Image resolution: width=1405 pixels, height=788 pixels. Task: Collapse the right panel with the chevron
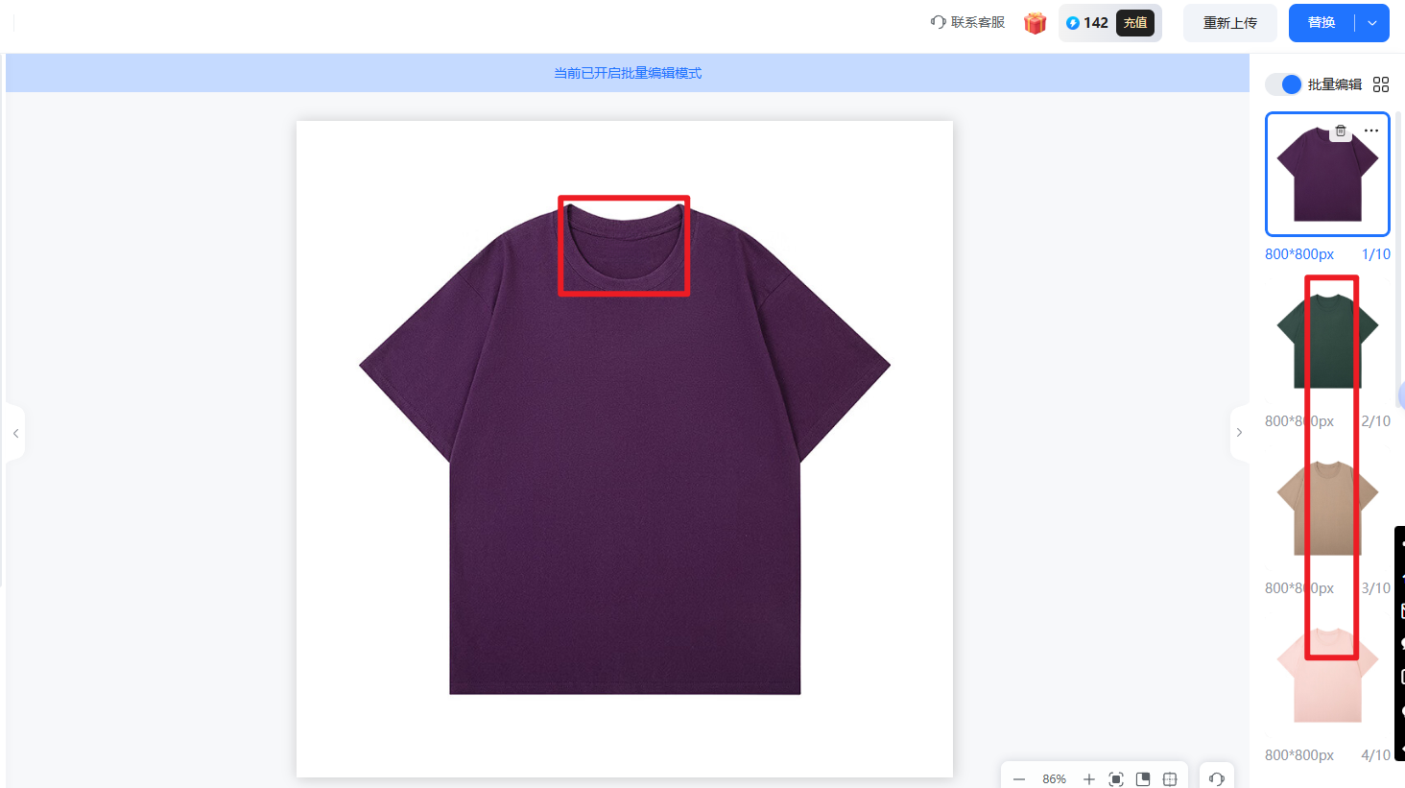click(x=1239, y=433)
